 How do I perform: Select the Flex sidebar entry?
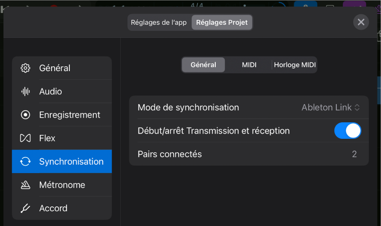point(62,138)
